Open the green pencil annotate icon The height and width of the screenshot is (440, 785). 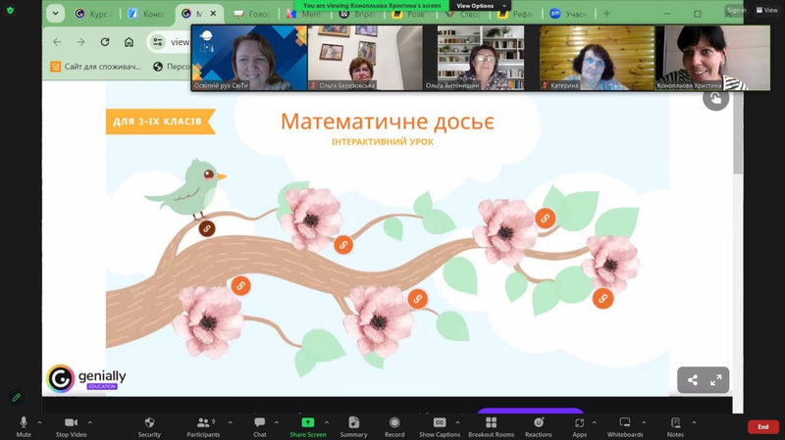pyautogui.click(x=17, y=398)
